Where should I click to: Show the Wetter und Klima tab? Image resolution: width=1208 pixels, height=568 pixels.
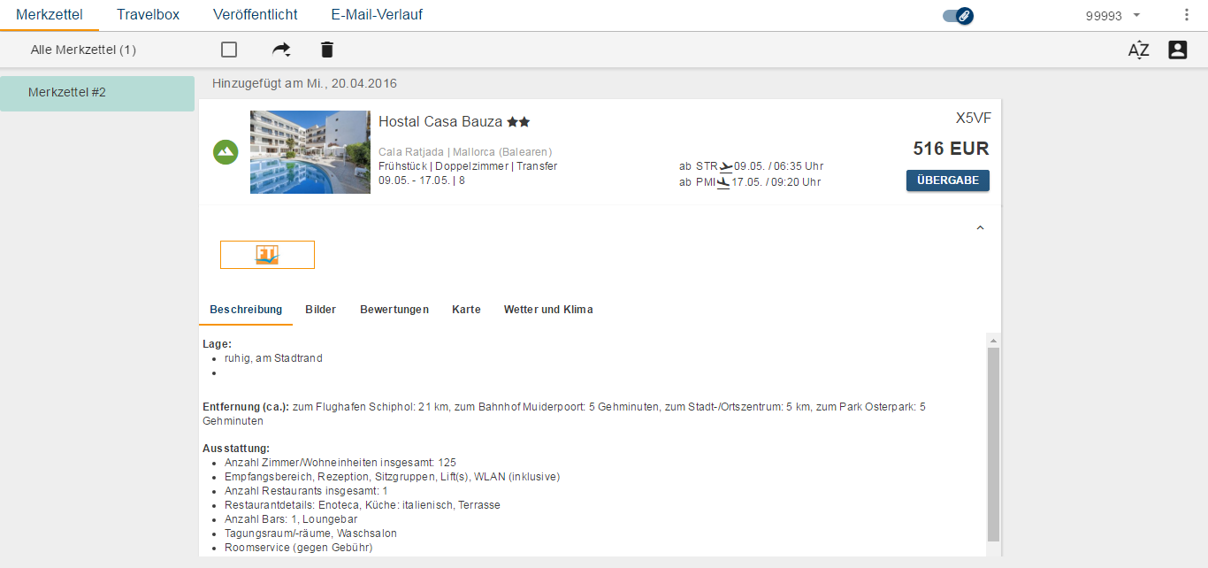[547, 310]
